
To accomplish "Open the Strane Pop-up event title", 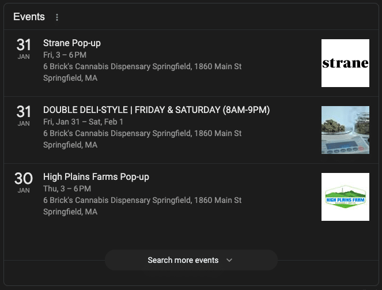I will [x=72, y=43].
